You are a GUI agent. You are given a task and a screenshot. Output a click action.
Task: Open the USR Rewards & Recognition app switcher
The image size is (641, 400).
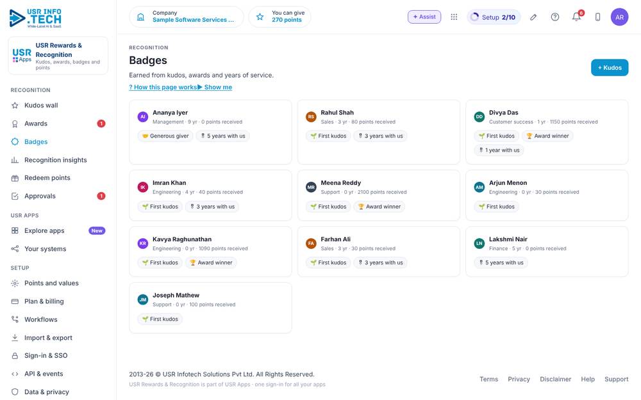click(58, 56)
